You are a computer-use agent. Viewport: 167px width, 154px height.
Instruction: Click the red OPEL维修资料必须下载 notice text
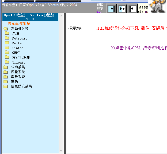point(131,28)
